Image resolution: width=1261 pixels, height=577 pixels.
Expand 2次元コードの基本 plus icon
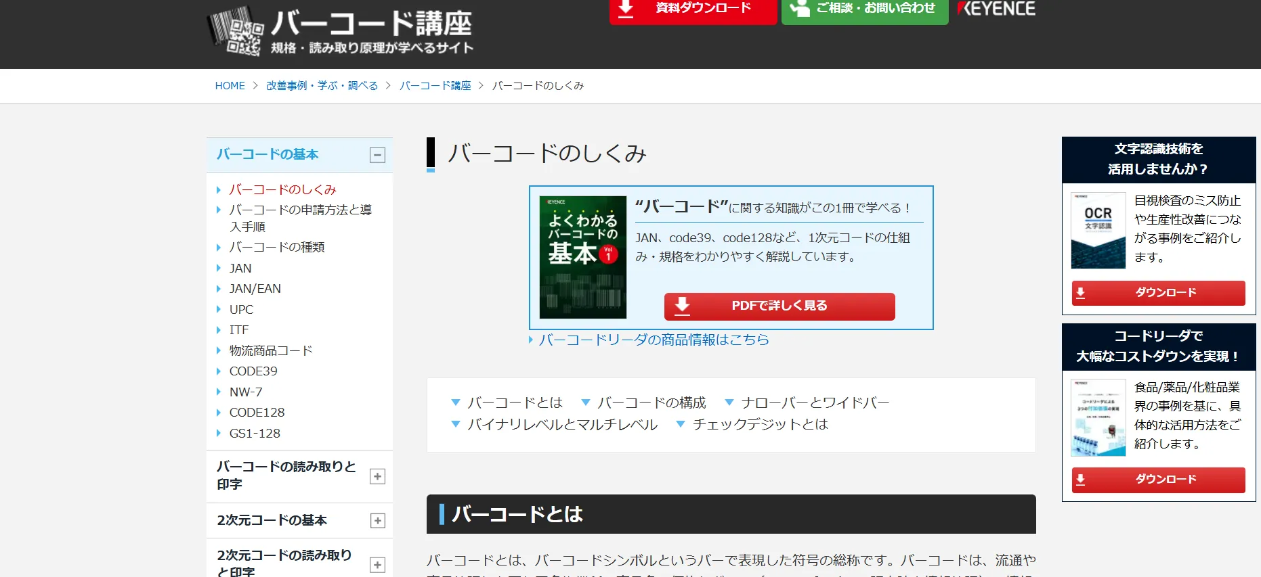pos(377,521)
